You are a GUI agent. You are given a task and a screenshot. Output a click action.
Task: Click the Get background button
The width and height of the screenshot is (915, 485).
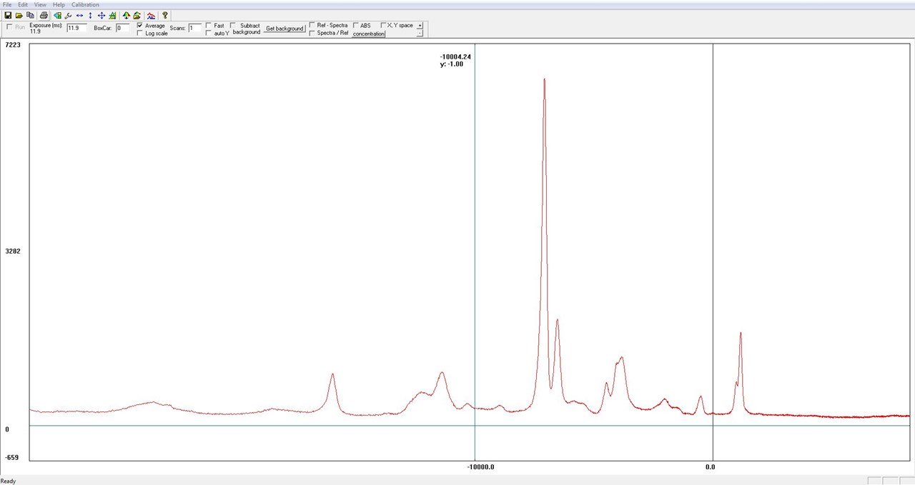pyautogui.click(x=285, y=29)
